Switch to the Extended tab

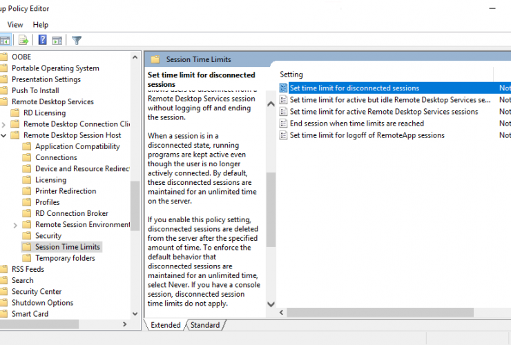(166, 325)
